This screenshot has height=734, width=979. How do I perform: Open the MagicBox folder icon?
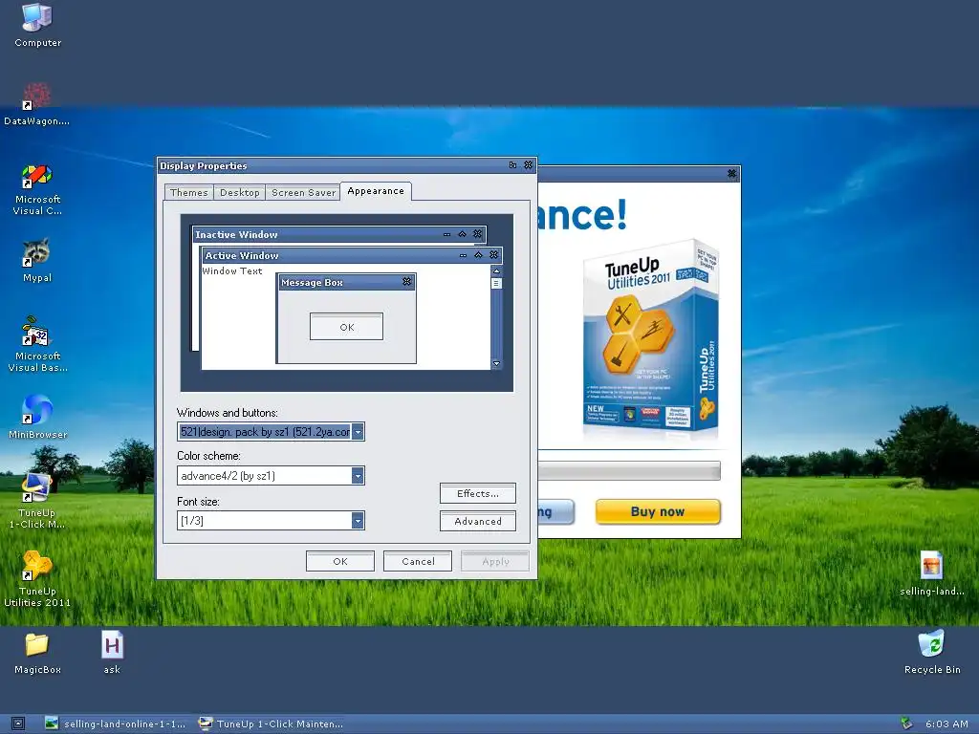(37, 653)
